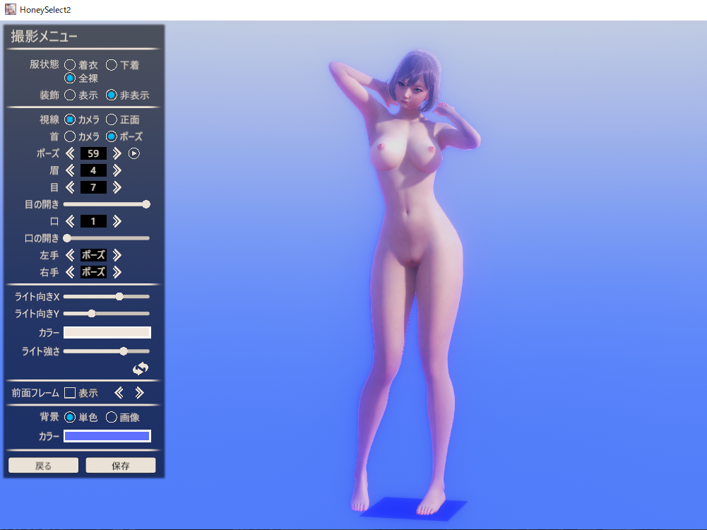The width and height of the screenshot is (707, 530).
Task: Select the 着衣 clothing state radio
Action: coord(70,65)
